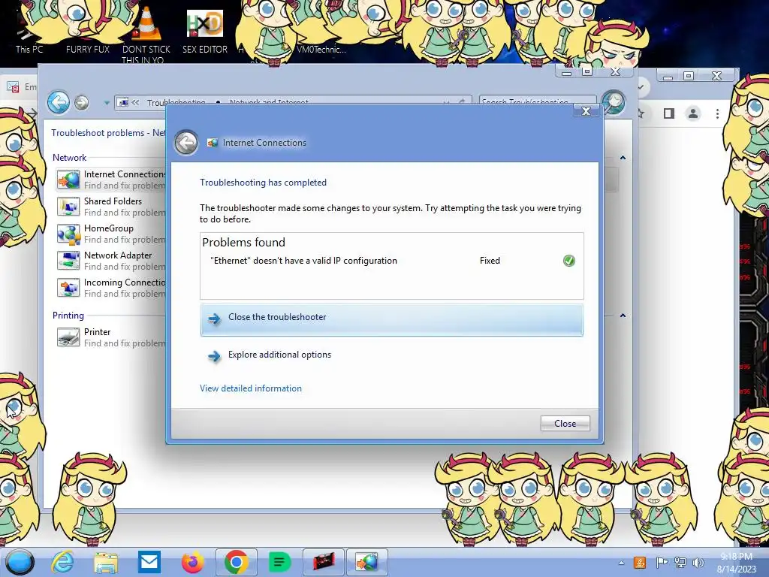The width and height of the screenshot is (769, 577).
Task: Click the Java update tray icon
Action: 640,563
